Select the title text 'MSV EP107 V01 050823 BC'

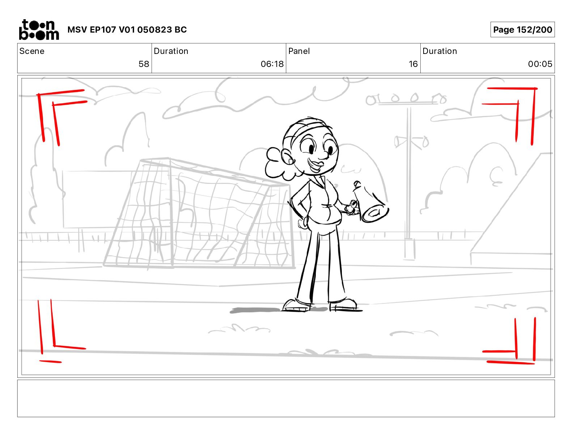[127, 30]
